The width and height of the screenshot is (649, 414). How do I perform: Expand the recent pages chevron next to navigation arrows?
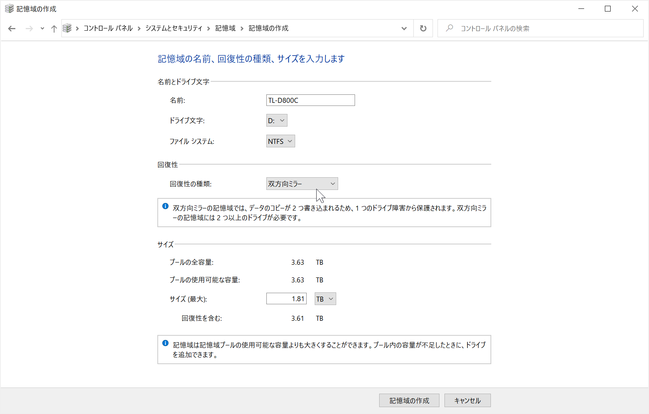42,28
